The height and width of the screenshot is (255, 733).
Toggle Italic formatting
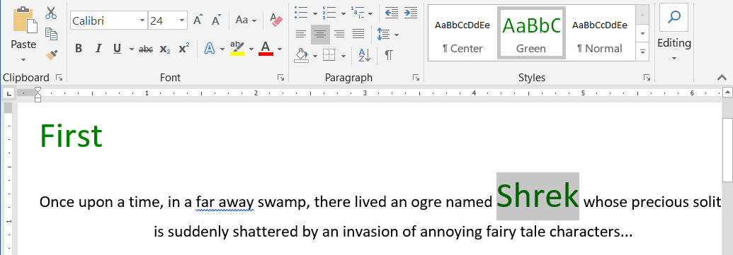98,49
